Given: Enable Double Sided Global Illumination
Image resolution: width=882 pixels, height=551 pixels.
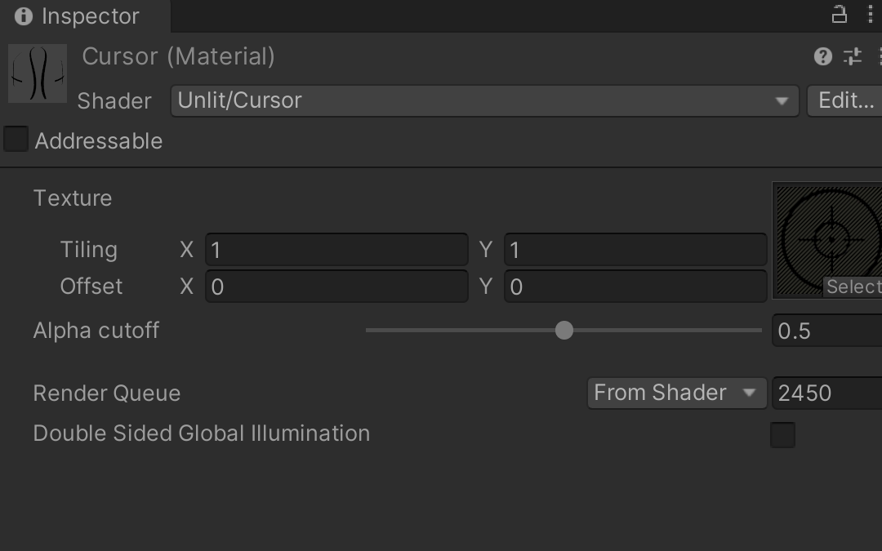Looking at the screenshot, I should click(x=782, y=434).
